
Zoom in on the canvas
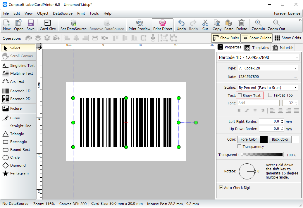click(258, 25)
